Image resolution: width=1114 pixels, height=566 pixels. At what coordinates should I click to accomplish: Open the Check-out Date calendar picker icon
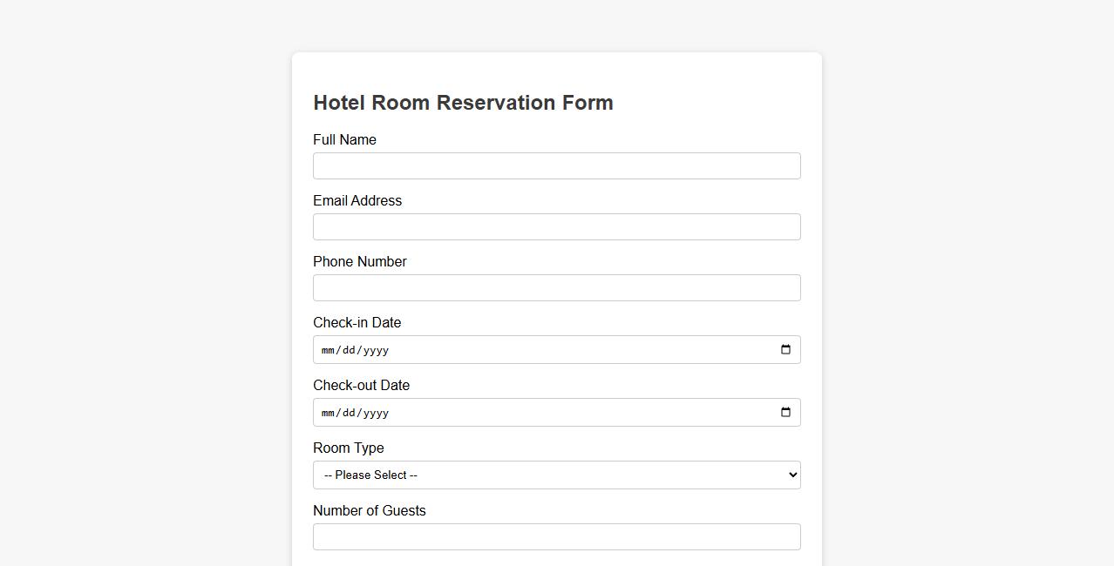coord(785,412)
